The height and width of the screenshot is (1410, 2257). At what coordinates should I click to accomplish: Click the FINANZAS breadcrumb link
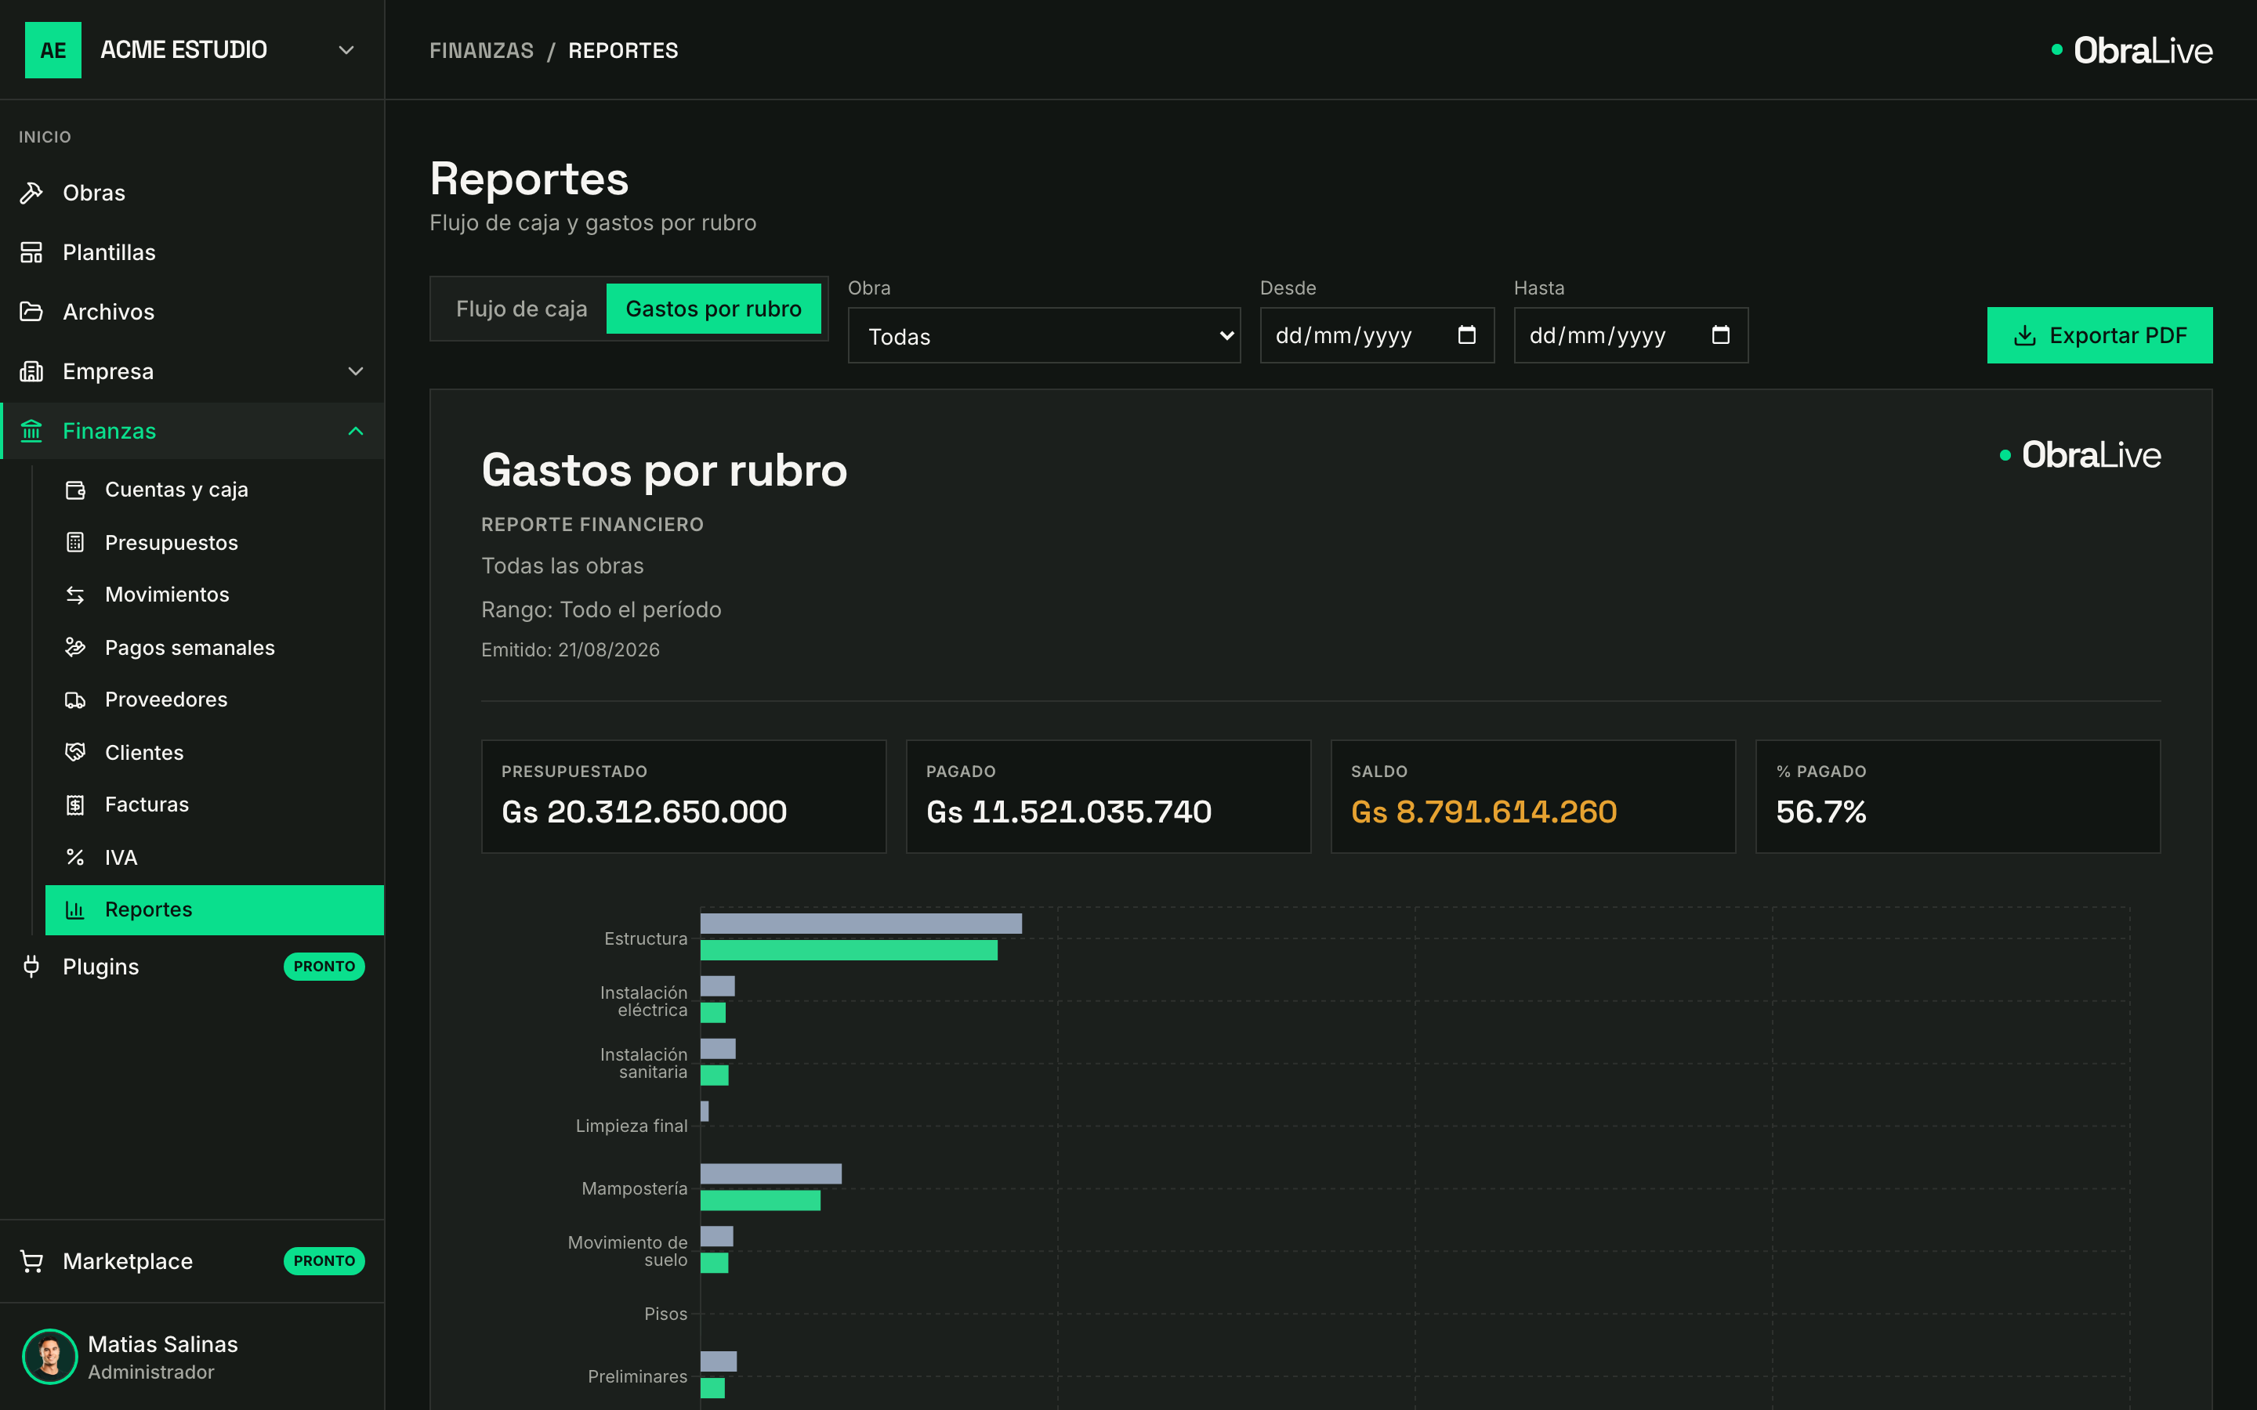tap(481, 50)
